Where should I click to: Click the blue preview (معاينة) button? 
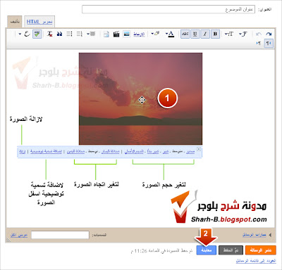[207, 250]
